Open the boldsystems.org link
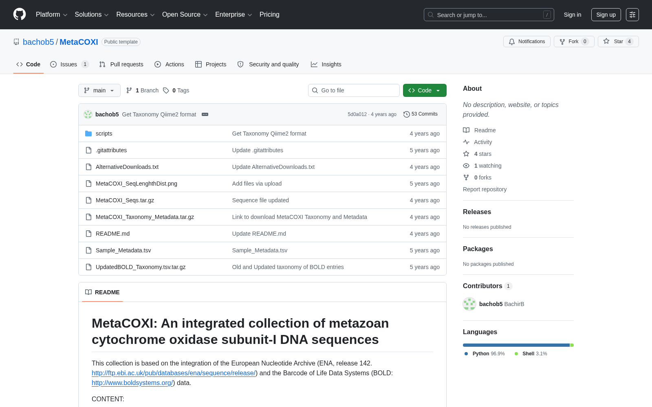The image size is (652, 407). tap(132, 383)
